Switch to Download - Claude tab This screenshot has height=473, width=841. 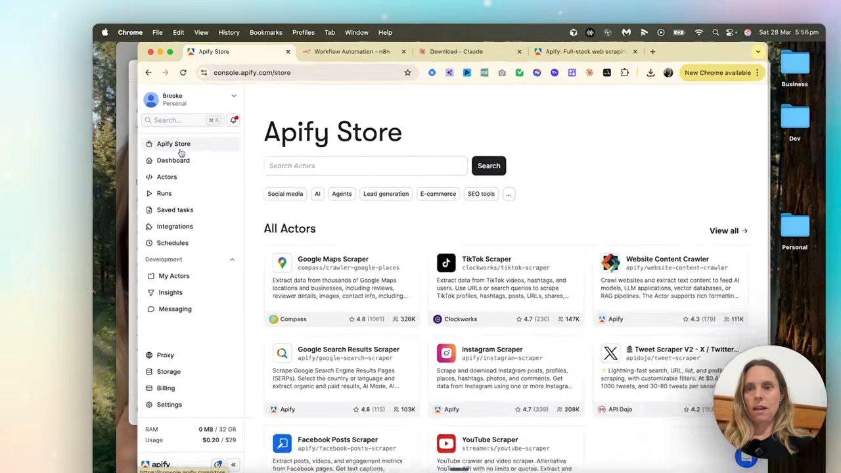pyautogui.click(x=456, y=51)
